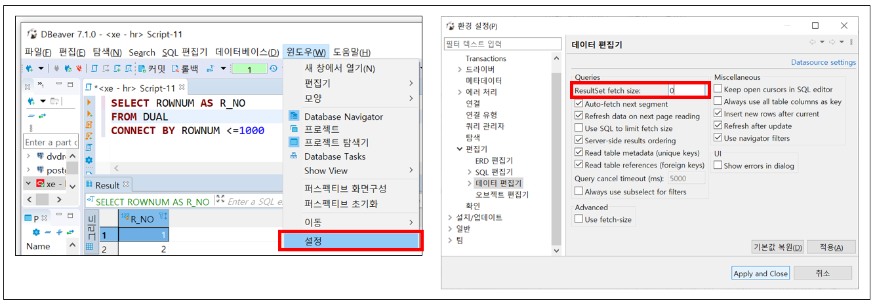
Task: Toggle Insert new rows after current
Action: pos(718,113)
